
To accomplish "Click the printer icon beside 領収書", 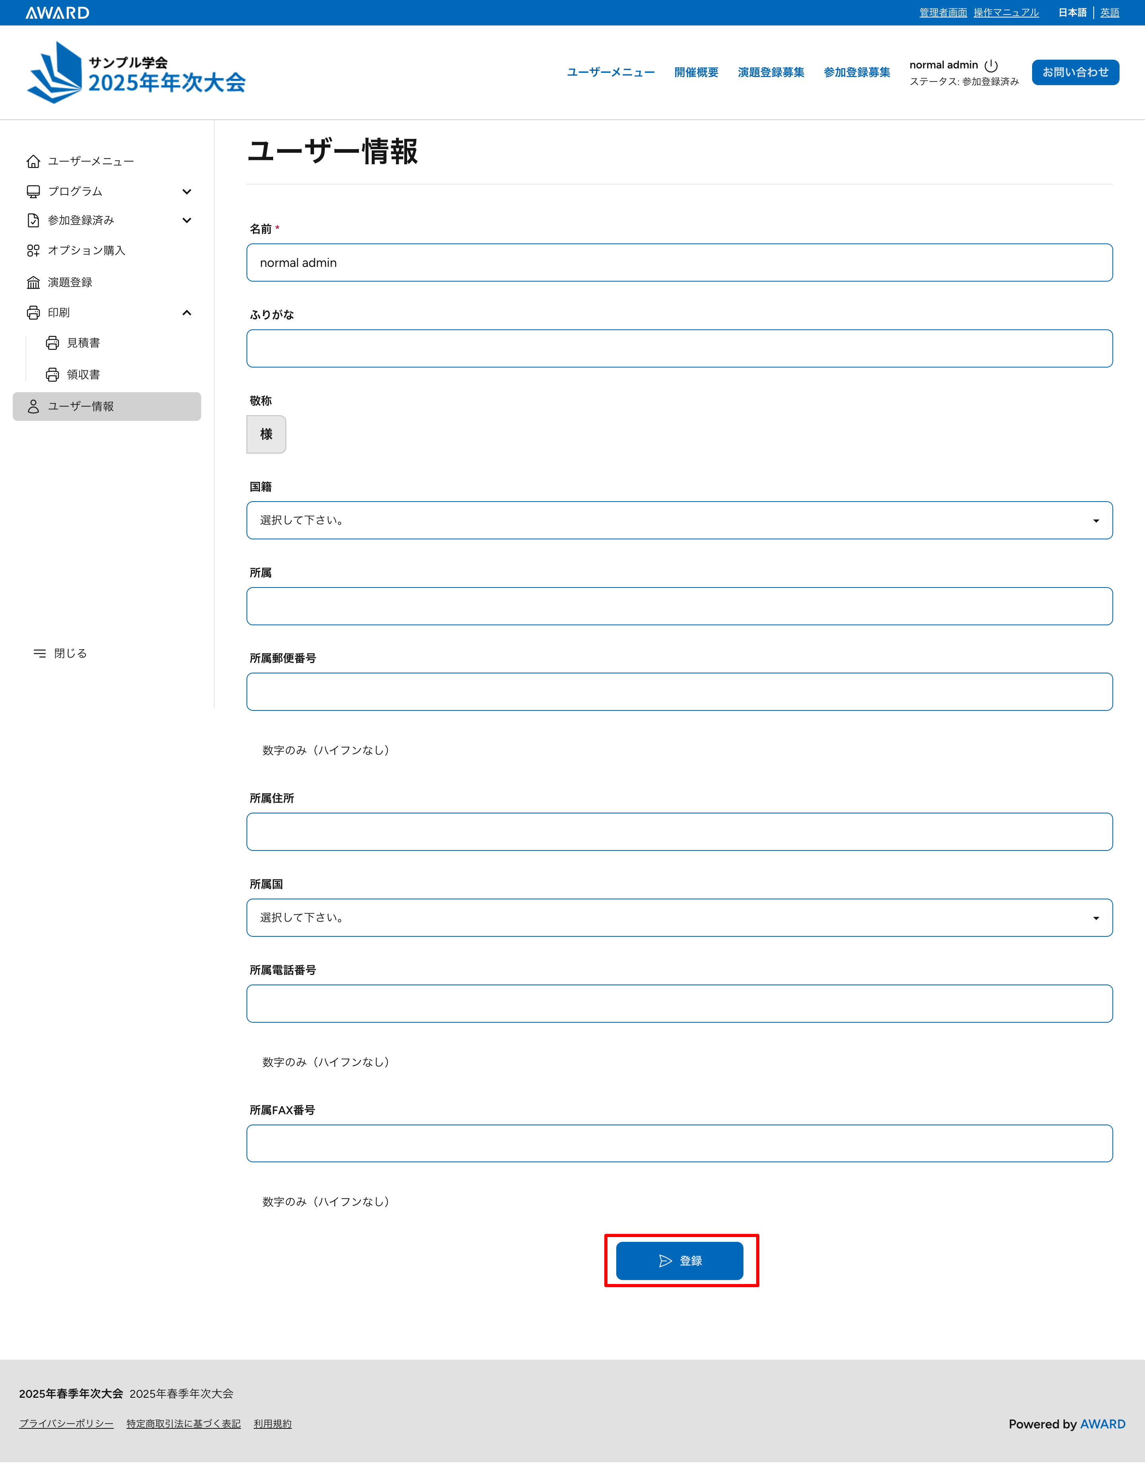I will point(52,374).
